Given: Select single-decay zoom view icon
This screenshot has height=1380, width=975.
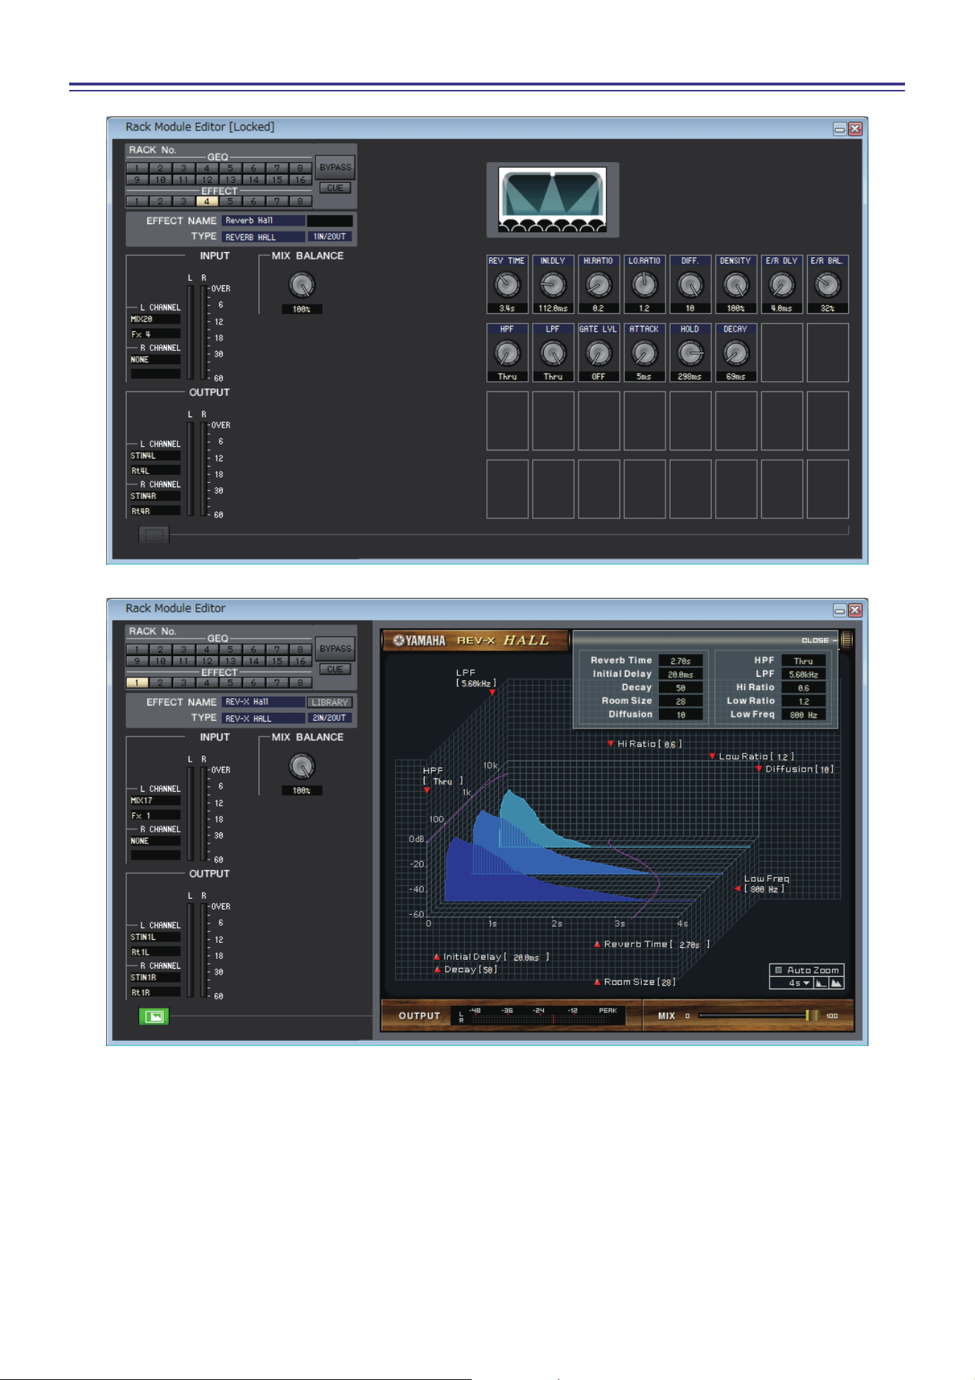Looking at the screenshot, I should [821, 983].
